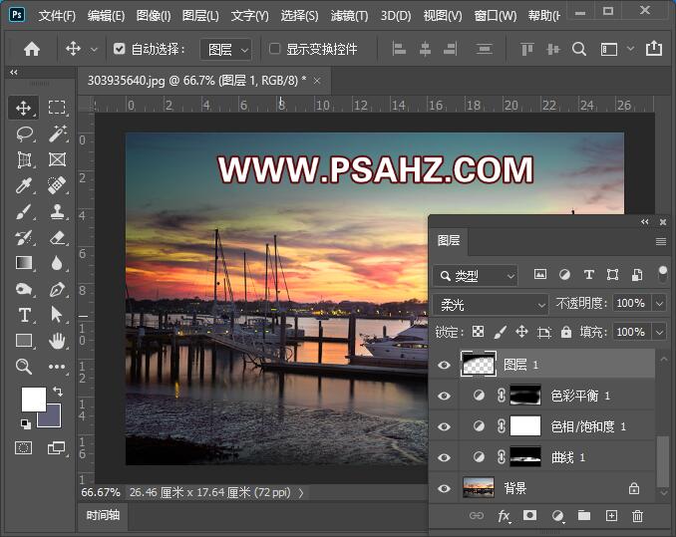Reset default foreground and background colors
This screenshot has width=676, height=537.
[x=26, y=424]
